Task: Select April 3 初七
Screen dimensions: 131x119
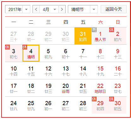Action: tap(14, 53)
